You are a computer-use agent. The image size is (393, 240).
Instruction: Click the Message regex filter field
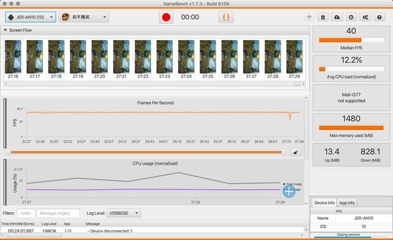click(x=58, y=213)
